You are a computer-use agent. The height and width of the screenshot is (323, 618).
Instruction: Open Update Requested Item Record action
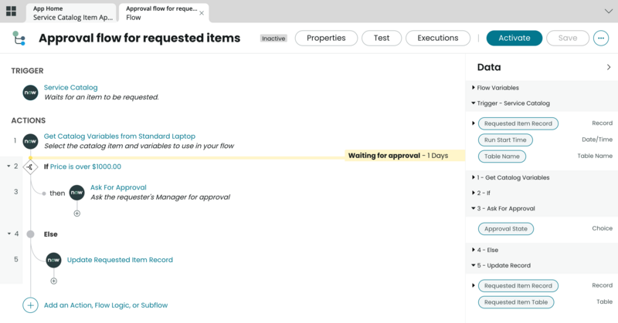[x=120, y=260]
